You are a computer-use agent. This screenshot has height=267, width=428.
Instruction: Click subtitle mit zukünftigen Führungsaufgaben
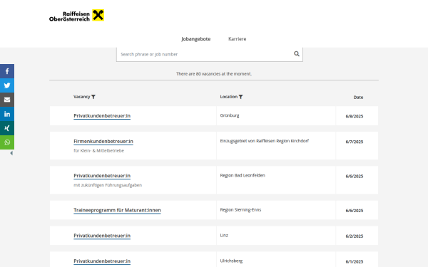click(x=108, y=185)
